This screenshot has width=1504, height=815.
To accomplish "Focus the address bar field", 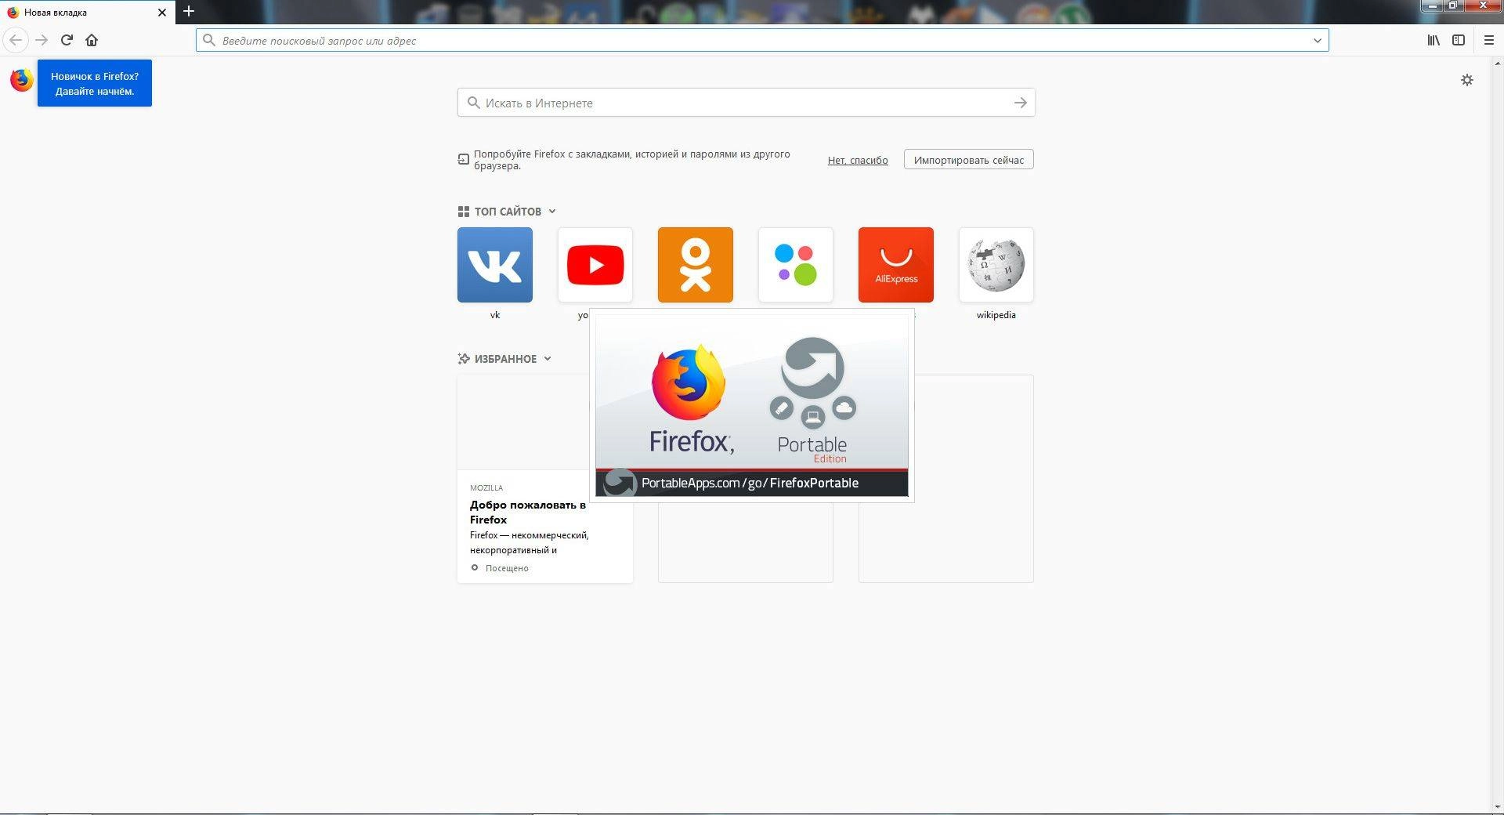I will point(761,40).
